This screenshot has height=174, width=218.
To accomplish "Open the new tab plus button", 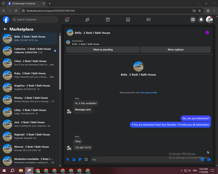I will [50, 3].
